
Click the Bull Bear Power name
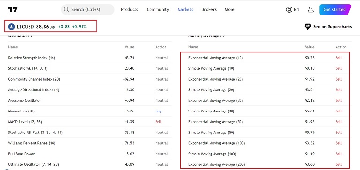pyautogui.click(x=22, y=154)
